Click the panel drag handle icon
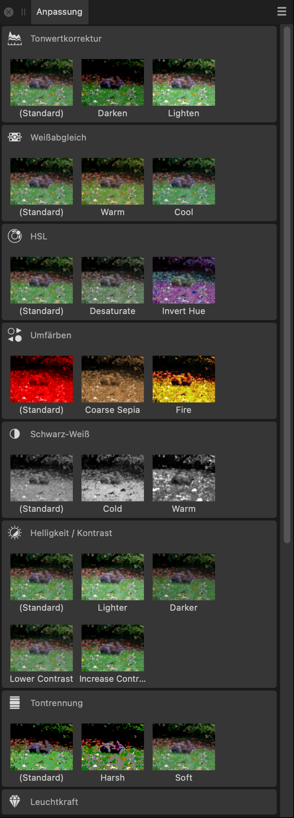 coord(23,12)
